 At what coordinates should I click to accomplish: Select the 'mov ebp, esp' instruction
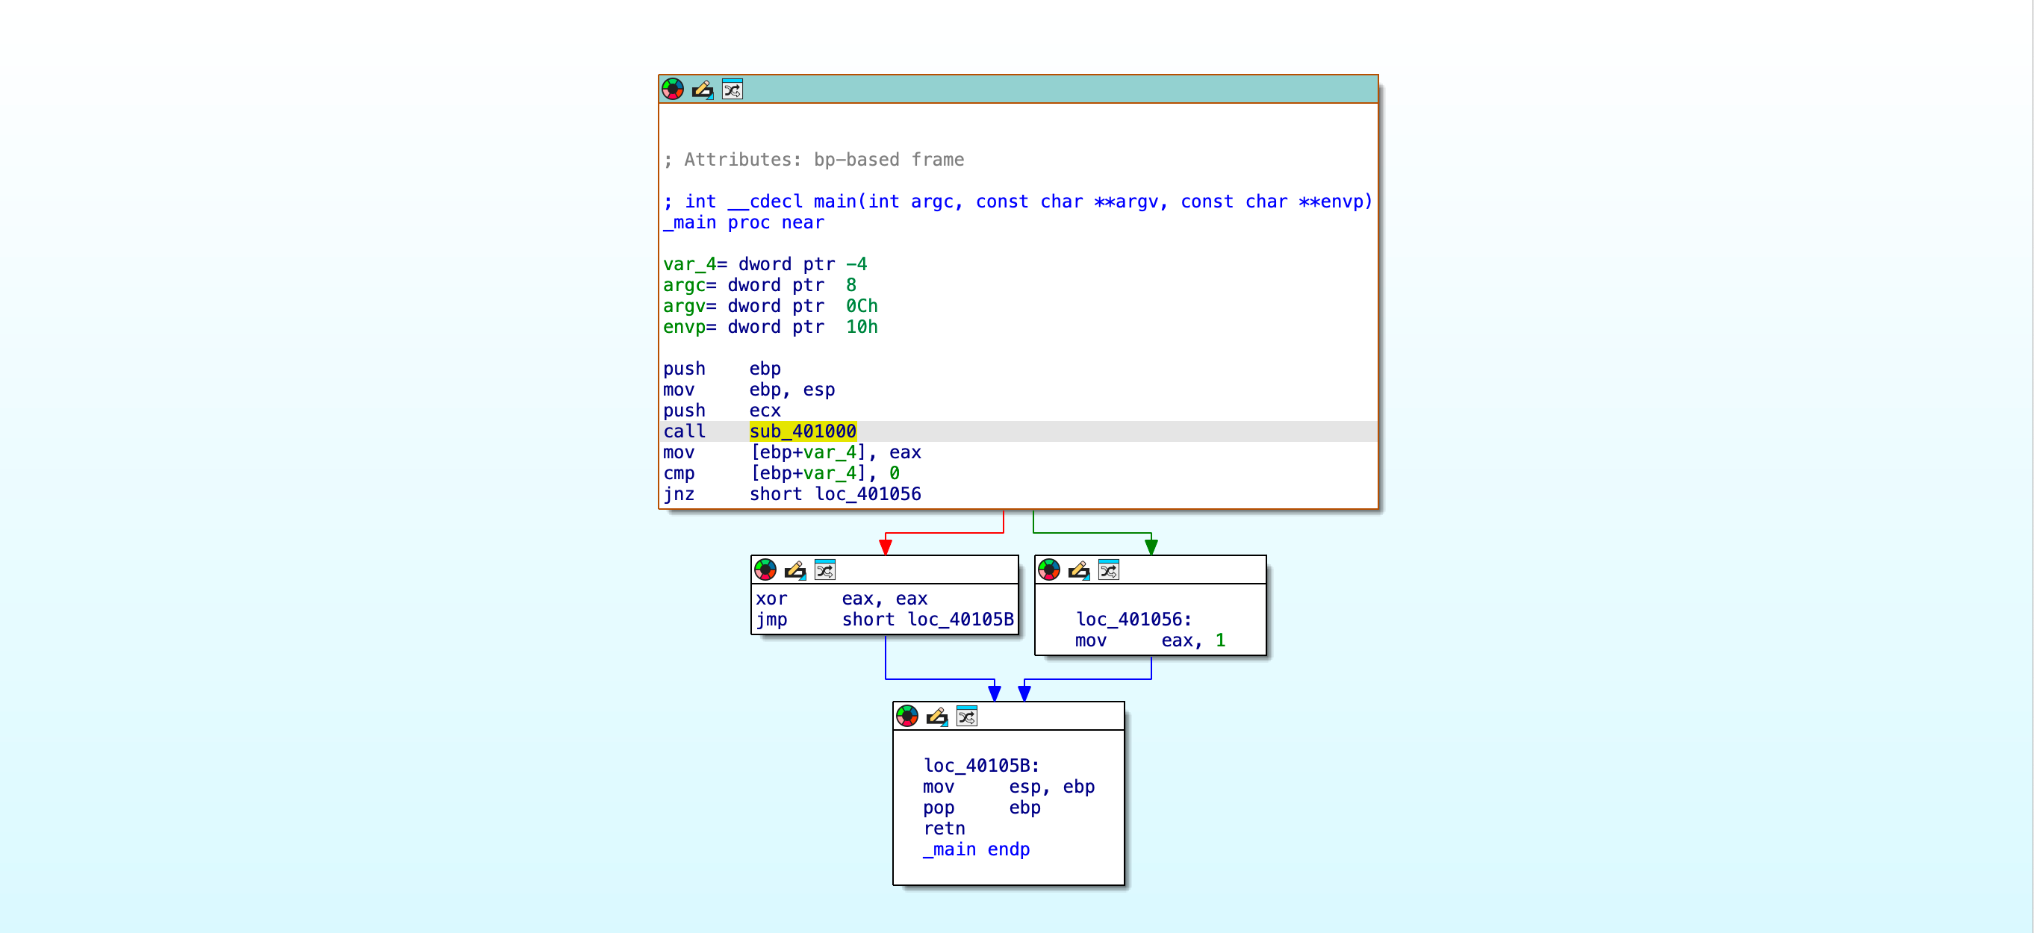tap(748, 389)
